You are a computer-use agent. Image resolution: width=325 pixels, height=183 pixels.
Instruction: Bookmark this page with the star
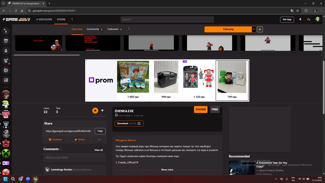[298, 10]
